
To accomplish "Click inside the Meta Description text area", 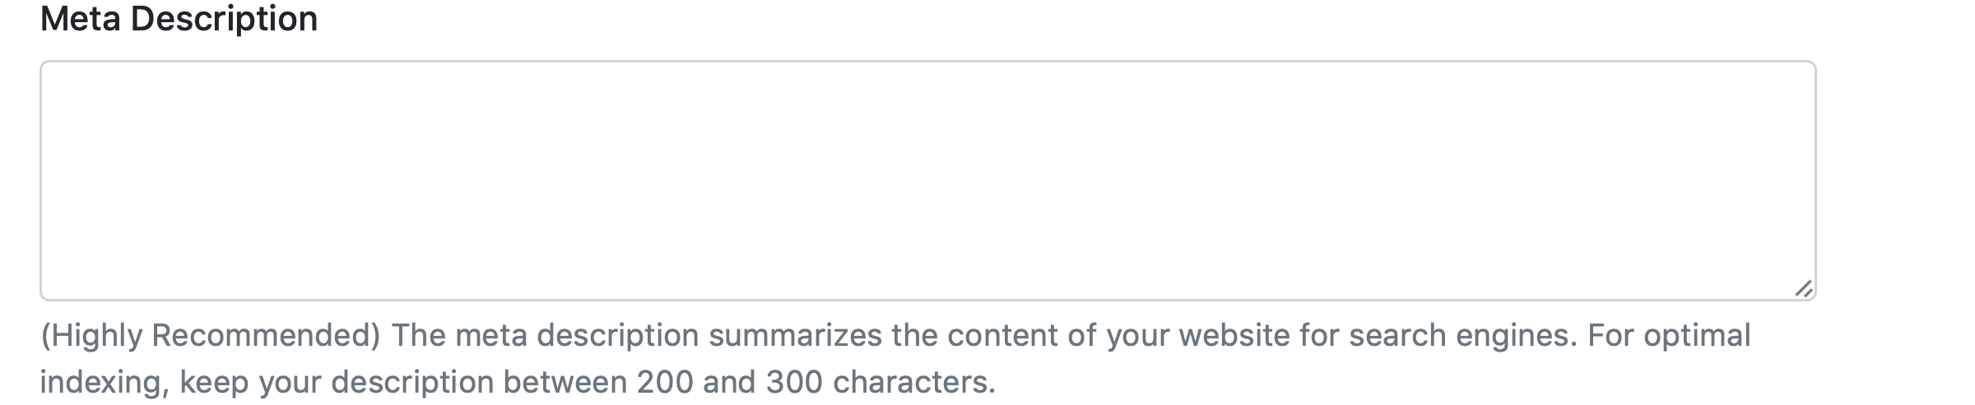I will point(927,180).
